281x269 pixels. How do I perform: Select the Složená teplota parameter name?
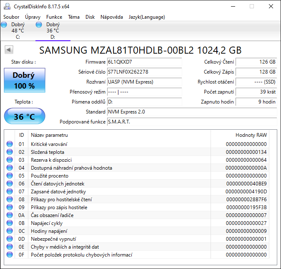(x=48, y=152)
